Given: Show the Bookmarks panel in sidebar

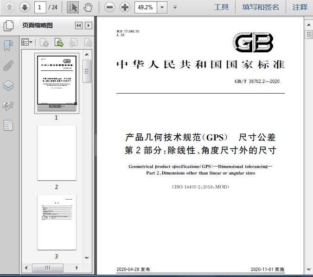Looking at the screenshot, I should (x=8, y=45).
